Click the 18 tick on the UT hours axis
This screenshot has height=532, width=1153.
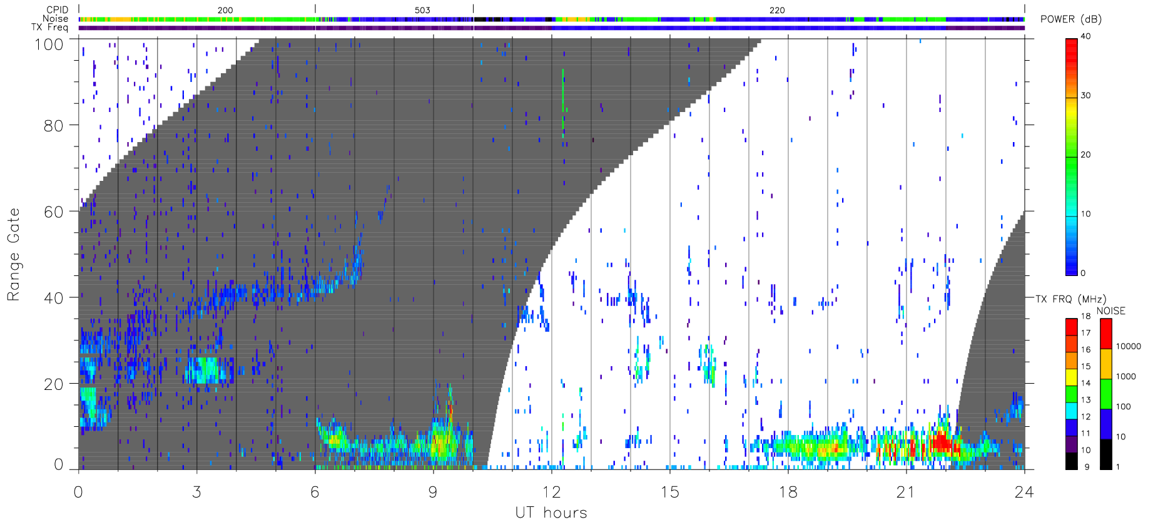tap(788, 493)
